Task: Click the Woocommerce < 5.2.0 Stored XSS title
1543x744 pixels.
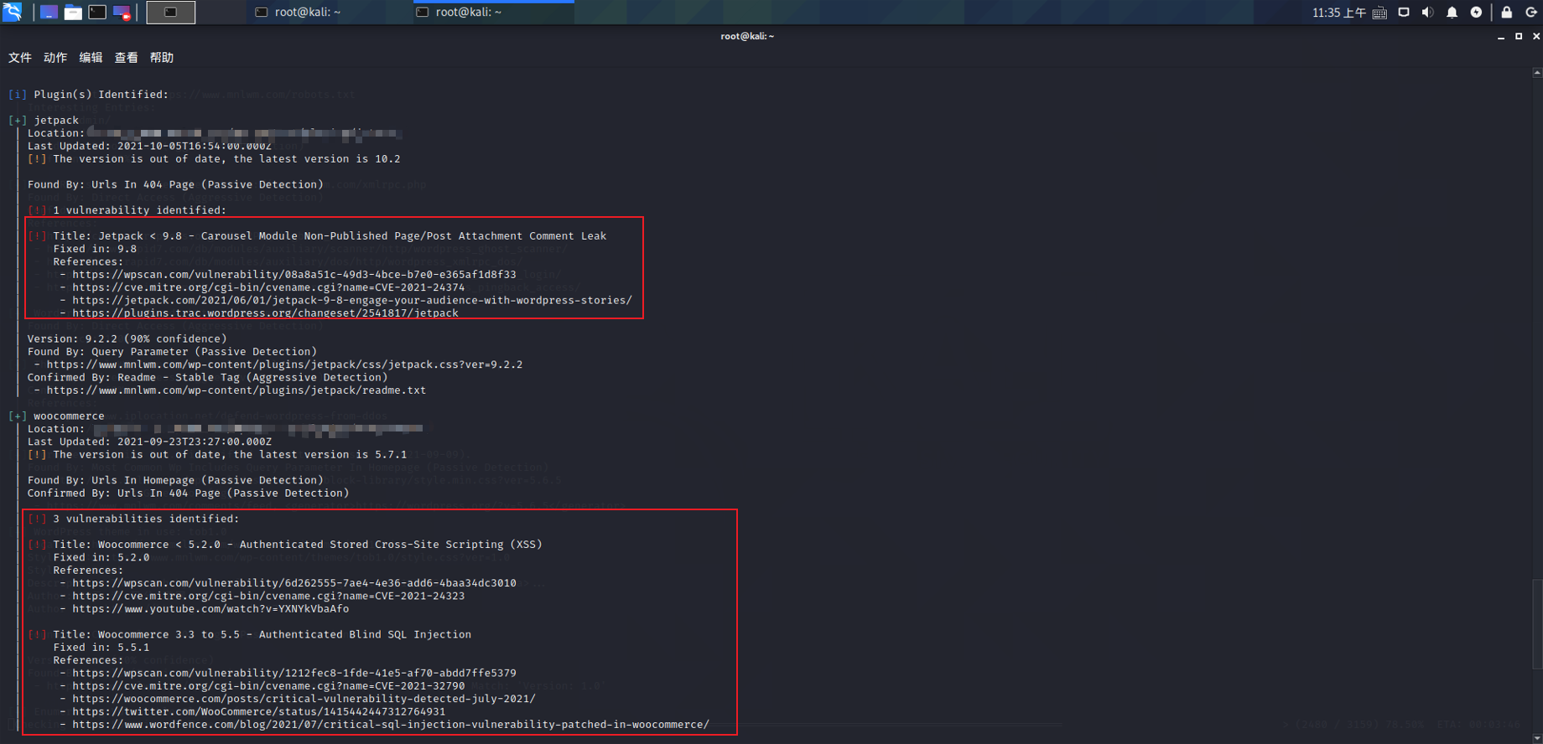Action: 285,545
